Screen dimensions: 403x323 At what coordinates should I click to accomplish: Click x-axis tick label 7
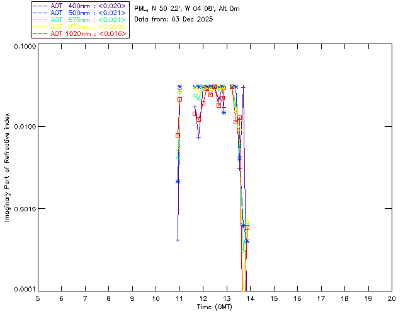[x=85, y=298]
